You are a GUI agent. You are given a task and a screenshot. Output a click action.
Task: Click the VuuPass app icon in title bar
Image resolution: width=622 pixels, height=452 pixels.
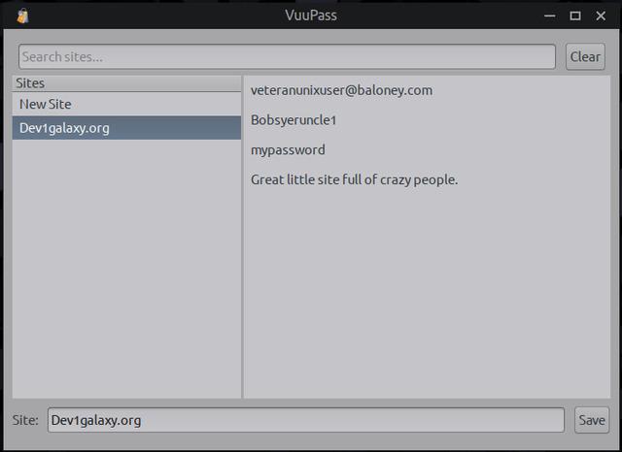tap(22, 16)
